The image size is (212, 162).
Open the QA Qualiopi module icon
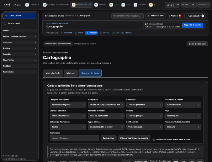[x=44, y=5]
